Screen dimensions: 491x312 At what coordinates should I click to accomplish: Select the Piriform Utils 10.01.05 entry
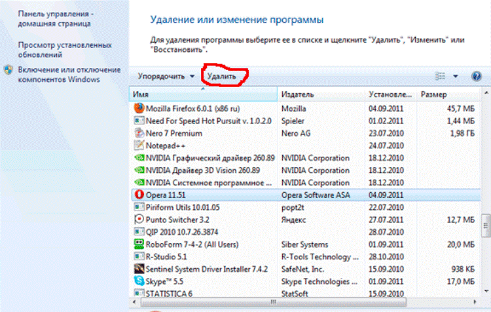[x=305, y=207]
